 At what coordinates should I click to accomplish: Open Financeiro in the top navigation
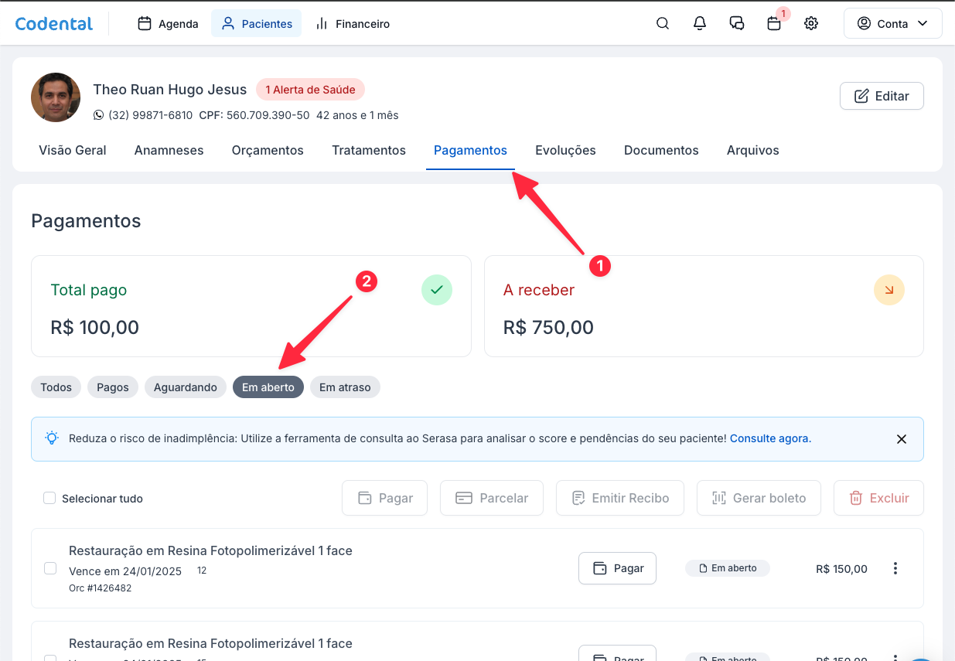[x=353, y=24]
